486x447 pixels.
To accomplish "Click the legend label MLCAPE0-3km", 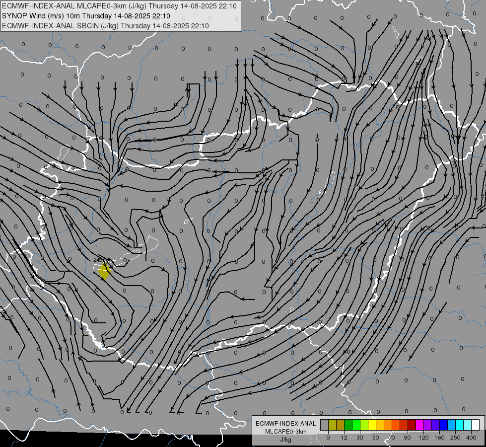I will 286,432.
